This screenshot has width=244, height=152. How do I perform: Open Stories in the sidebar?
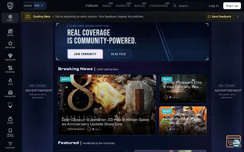click(10, 69)
